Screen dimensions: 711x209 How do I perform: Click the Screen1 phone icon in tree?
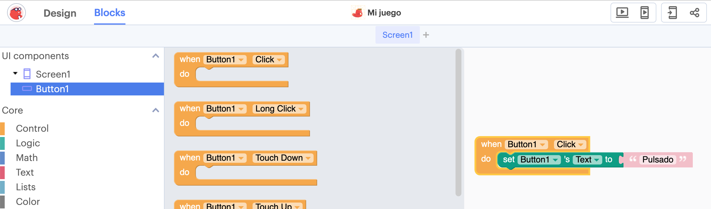(x=27, y=74)
